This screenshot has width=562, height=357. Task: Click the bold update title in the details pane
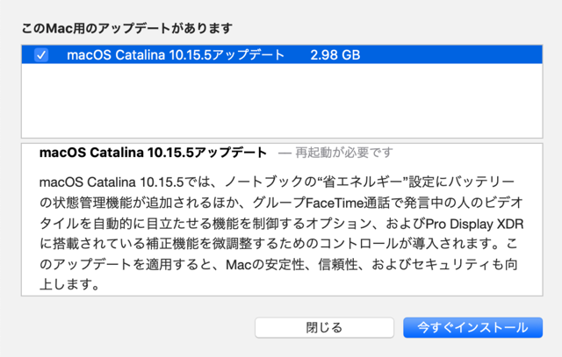[x=153, y=153]
